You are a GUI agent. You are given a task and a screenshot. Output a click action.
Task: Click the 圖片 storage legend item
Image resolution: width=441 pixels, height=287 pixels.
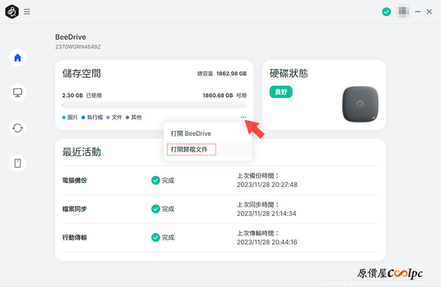pos(70,117)
